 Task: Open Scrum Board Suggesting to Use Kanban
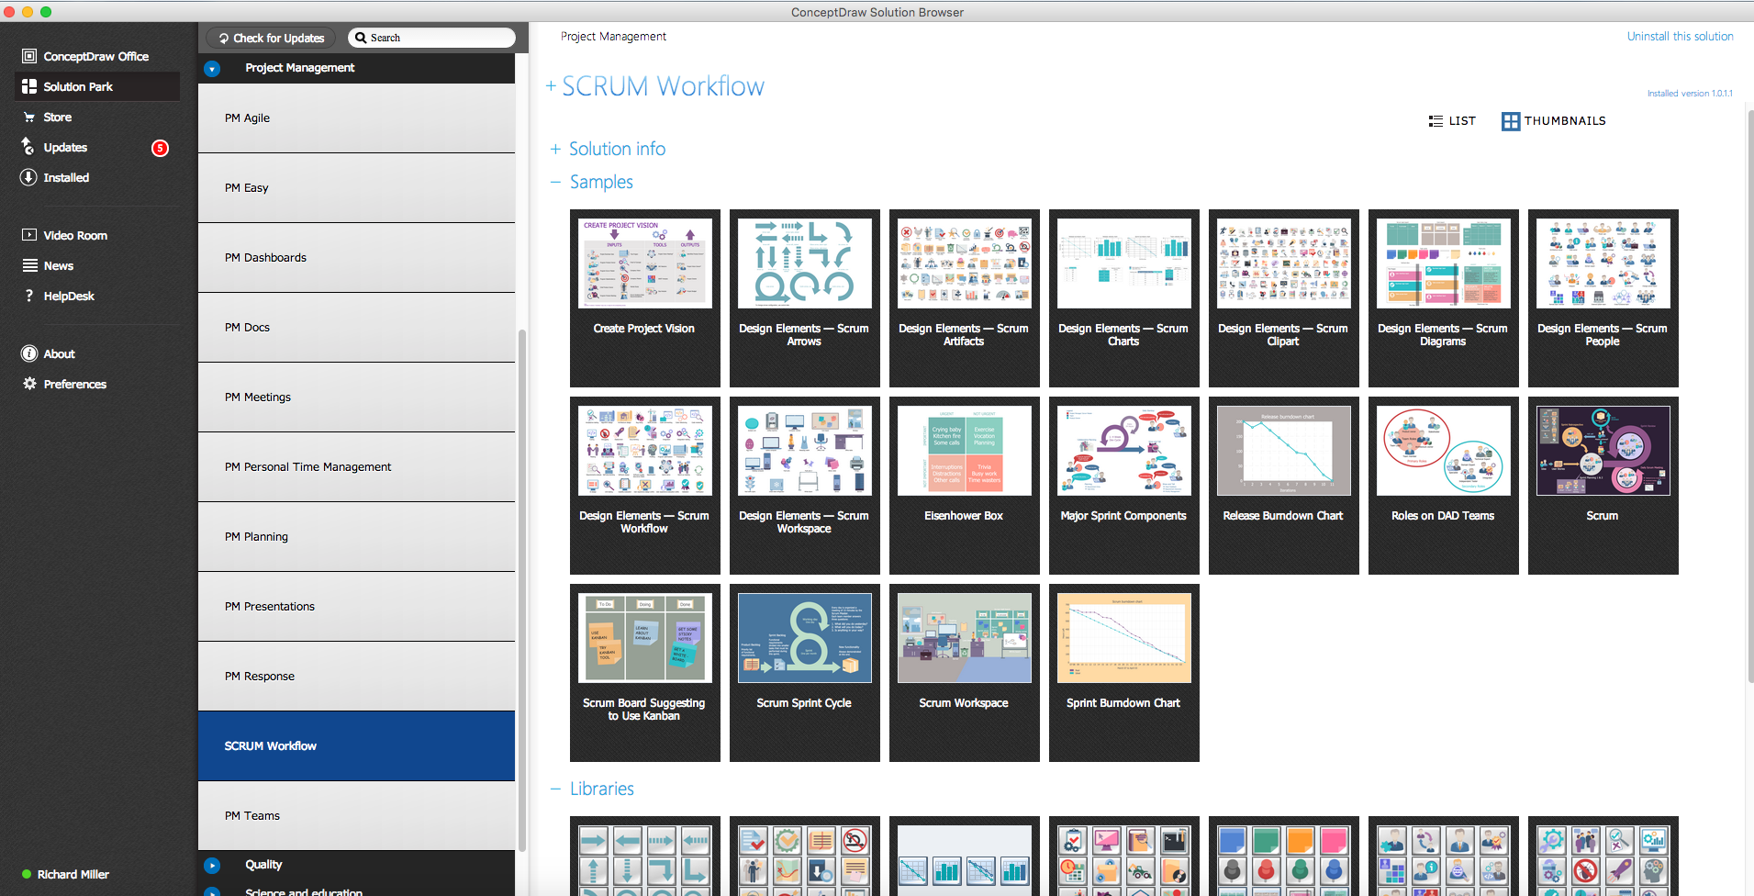click(x=644, y=672)
